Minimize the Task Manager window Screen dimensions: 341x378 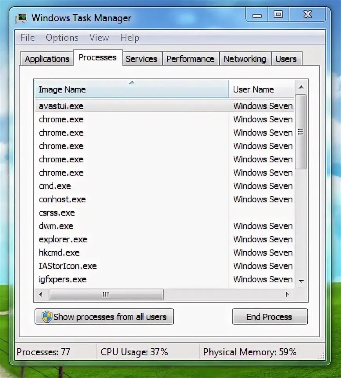point(257,15)
